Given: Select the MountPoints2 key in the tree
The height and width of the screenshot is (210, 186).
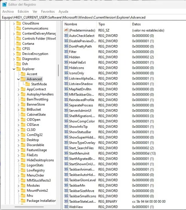Looking at the screenshot, I should pos(37,191).
